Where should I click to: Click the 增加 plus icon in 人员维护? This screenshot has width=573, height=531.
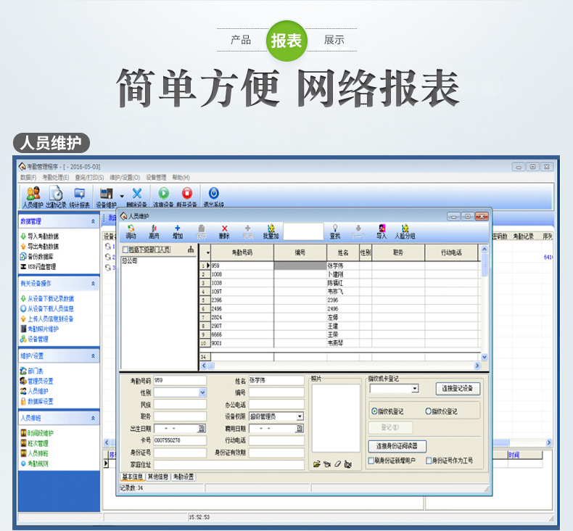(178, 229)
